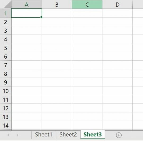The image size is (143, 141).
Task: Select row 14 header
Action: click(x=6, y=125)
